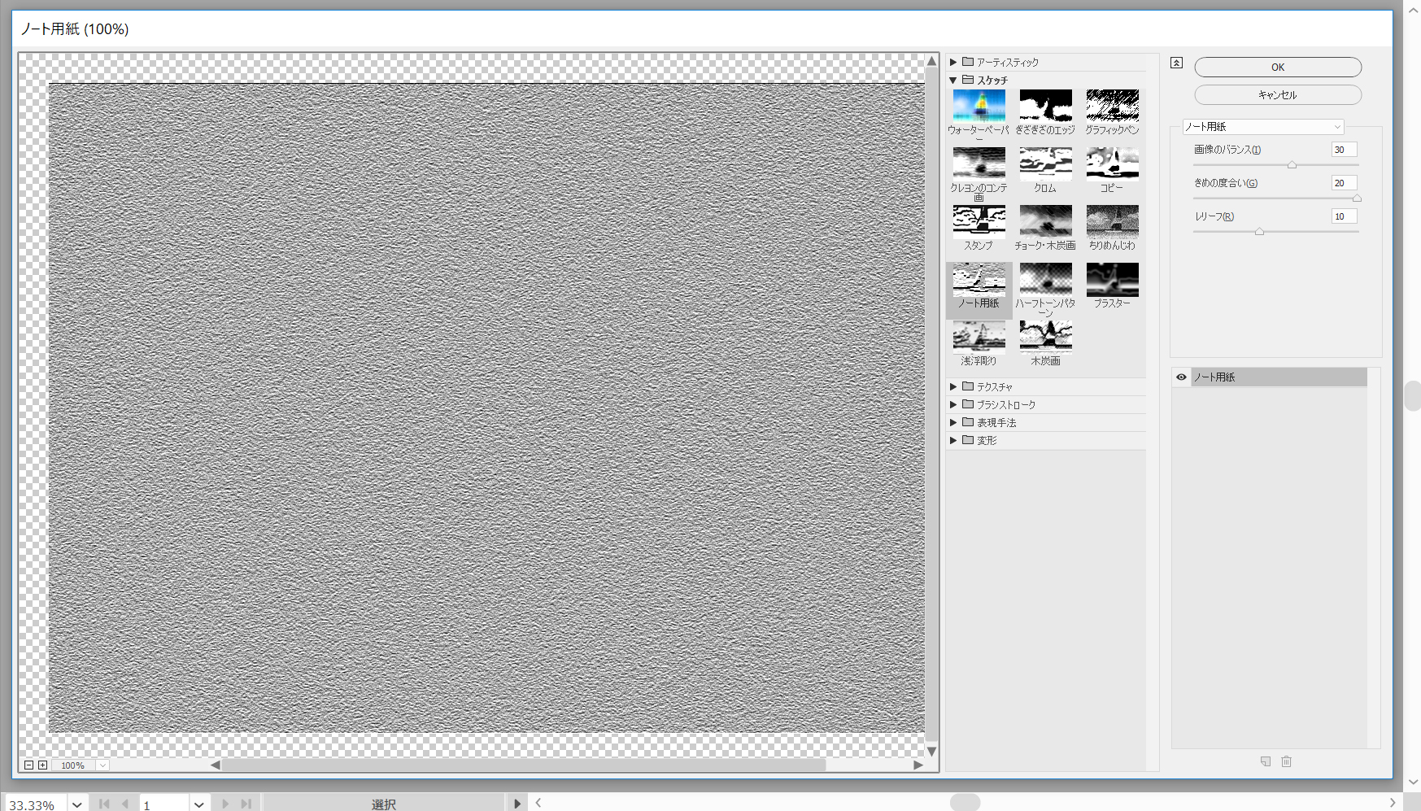
Task: Expand the アーティスティック filter folder
Action: click(953, 62)
